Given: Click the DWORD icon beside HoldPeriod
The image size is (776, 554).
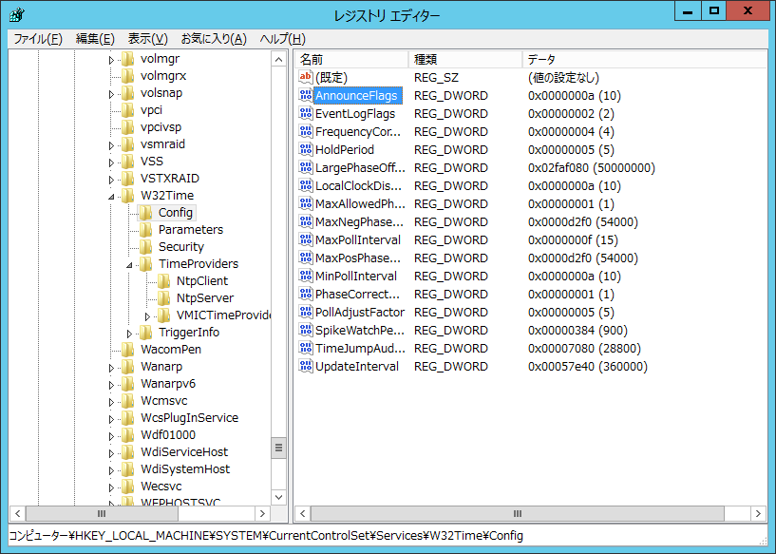Looking at the screenshot, I should tap(305, 150).
